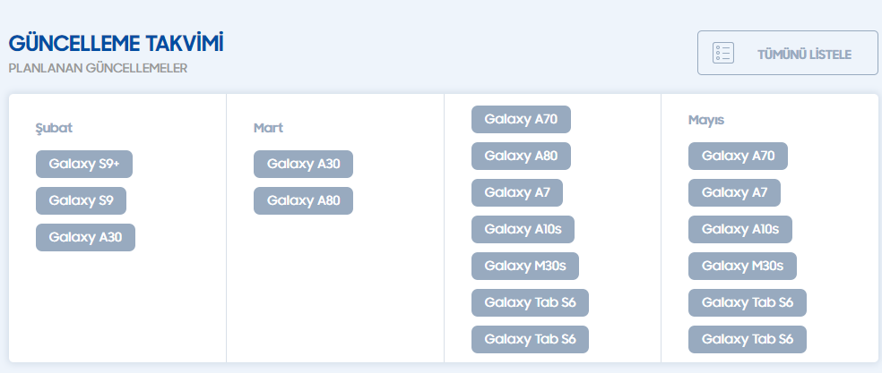The height and width of the screenshot is (373, 882).
Task: Choose Galaxy A10s in the Mayıs column
Action: [x=740, y=229]
